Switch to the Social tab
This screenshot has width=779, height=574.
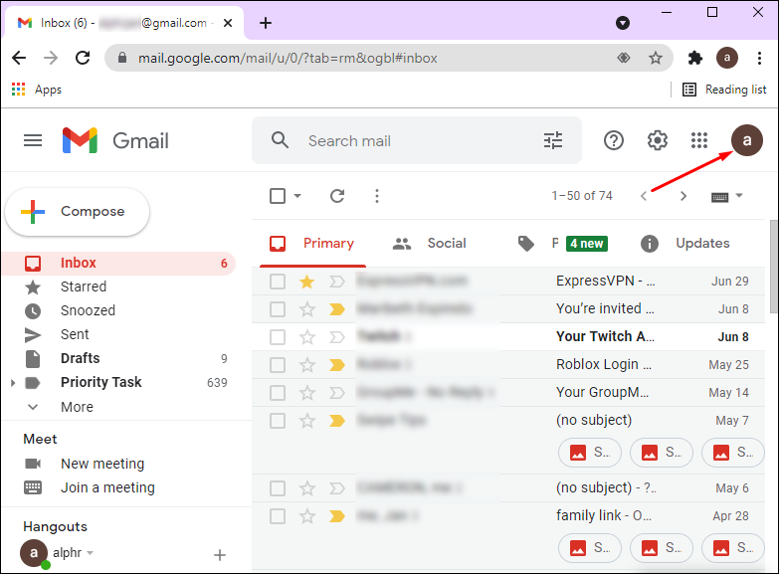coord(429,243)
